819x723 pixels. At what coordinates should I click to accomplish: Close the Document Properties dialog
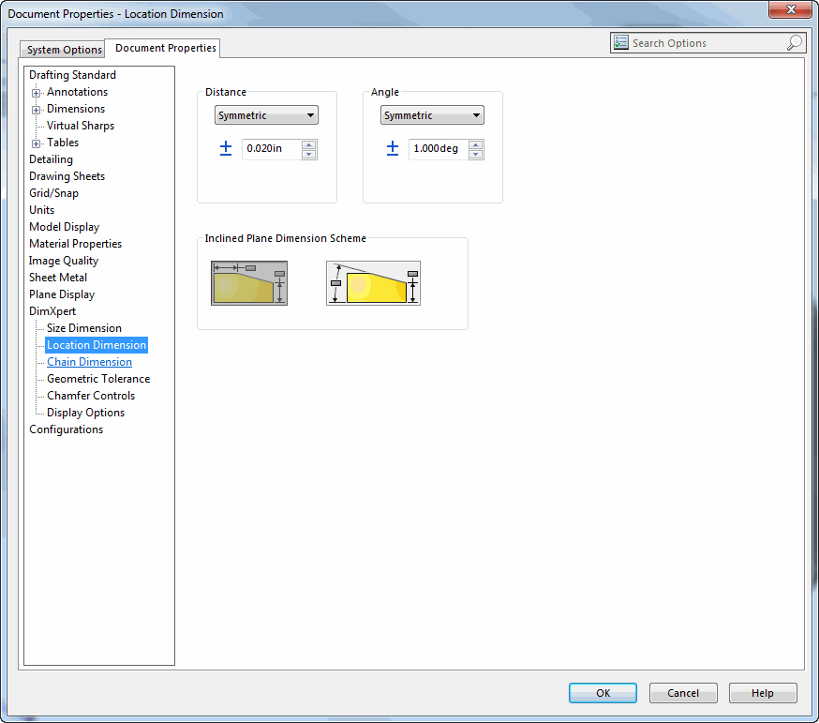point(790,9)
